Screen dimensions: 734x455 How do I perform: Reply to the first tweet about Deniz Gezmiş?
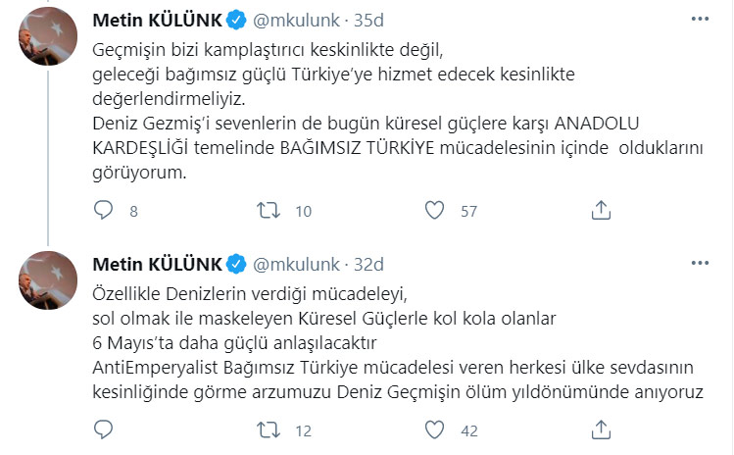[x=103, y=210]
